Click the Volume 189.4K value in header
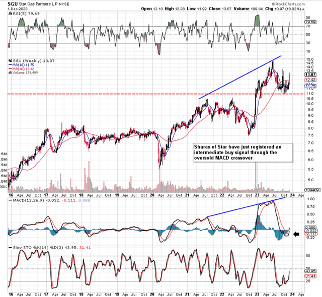This screenshot has height=297, width=322. [249, 9]
